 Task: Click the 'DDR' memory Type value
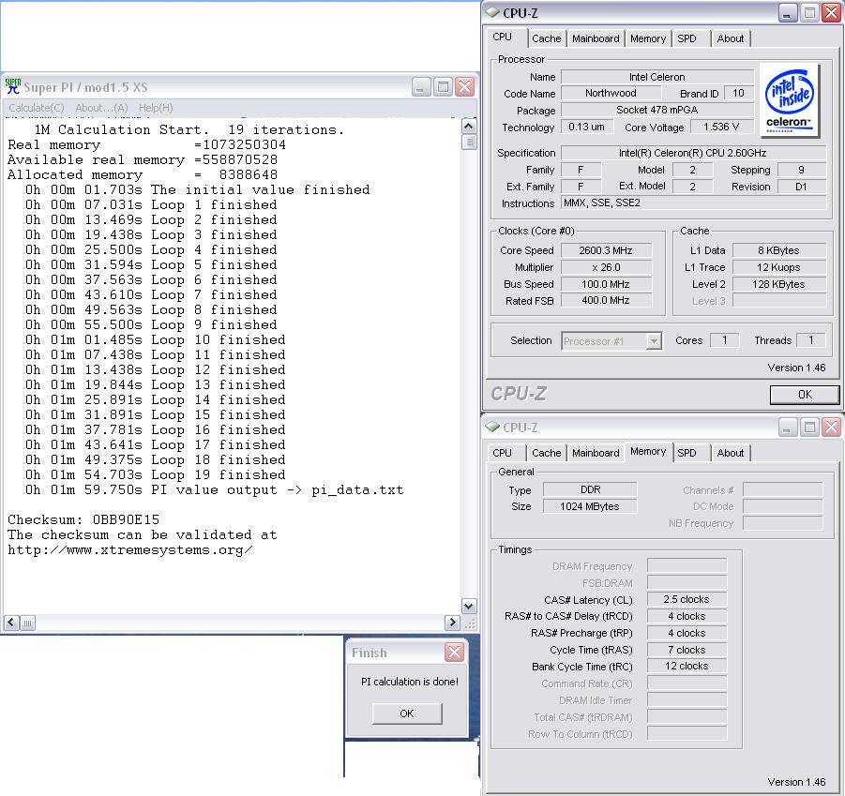[590, 489]
